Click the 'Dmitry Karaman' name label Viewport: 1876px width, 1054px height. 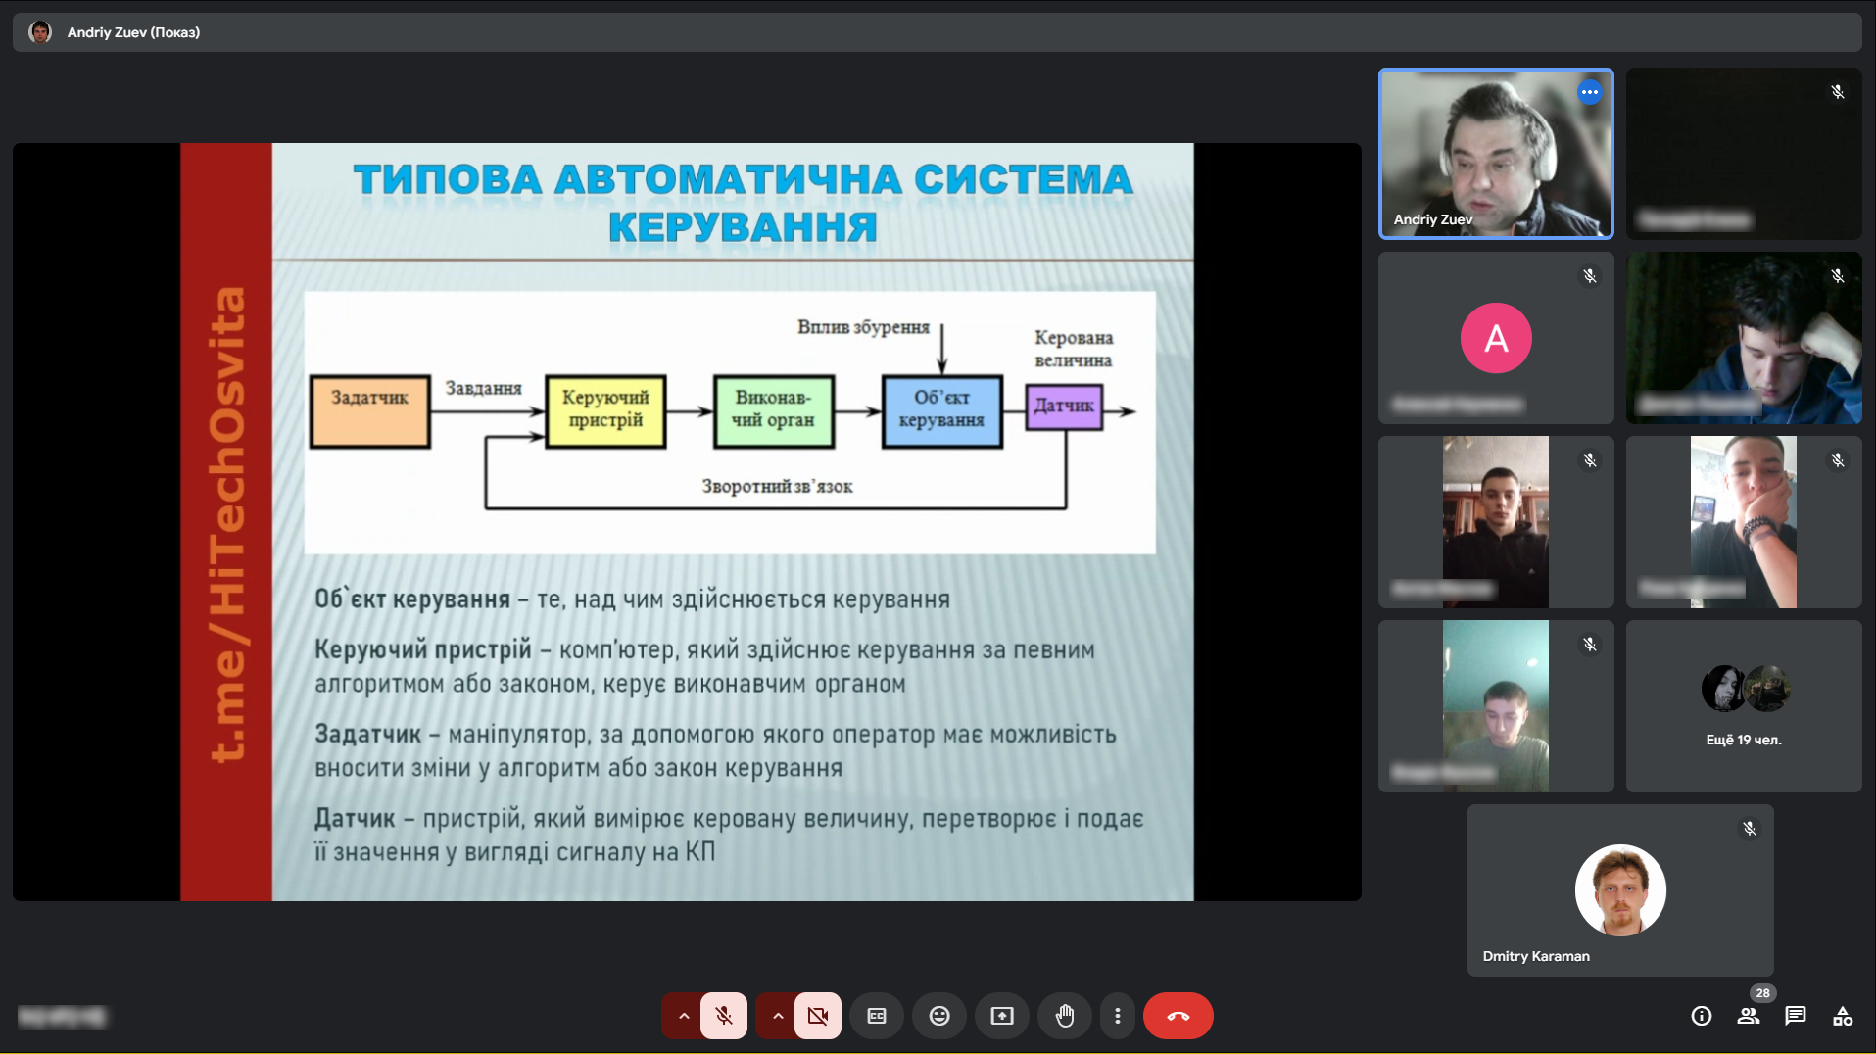pyautogui.click(x=1536, y=956)
